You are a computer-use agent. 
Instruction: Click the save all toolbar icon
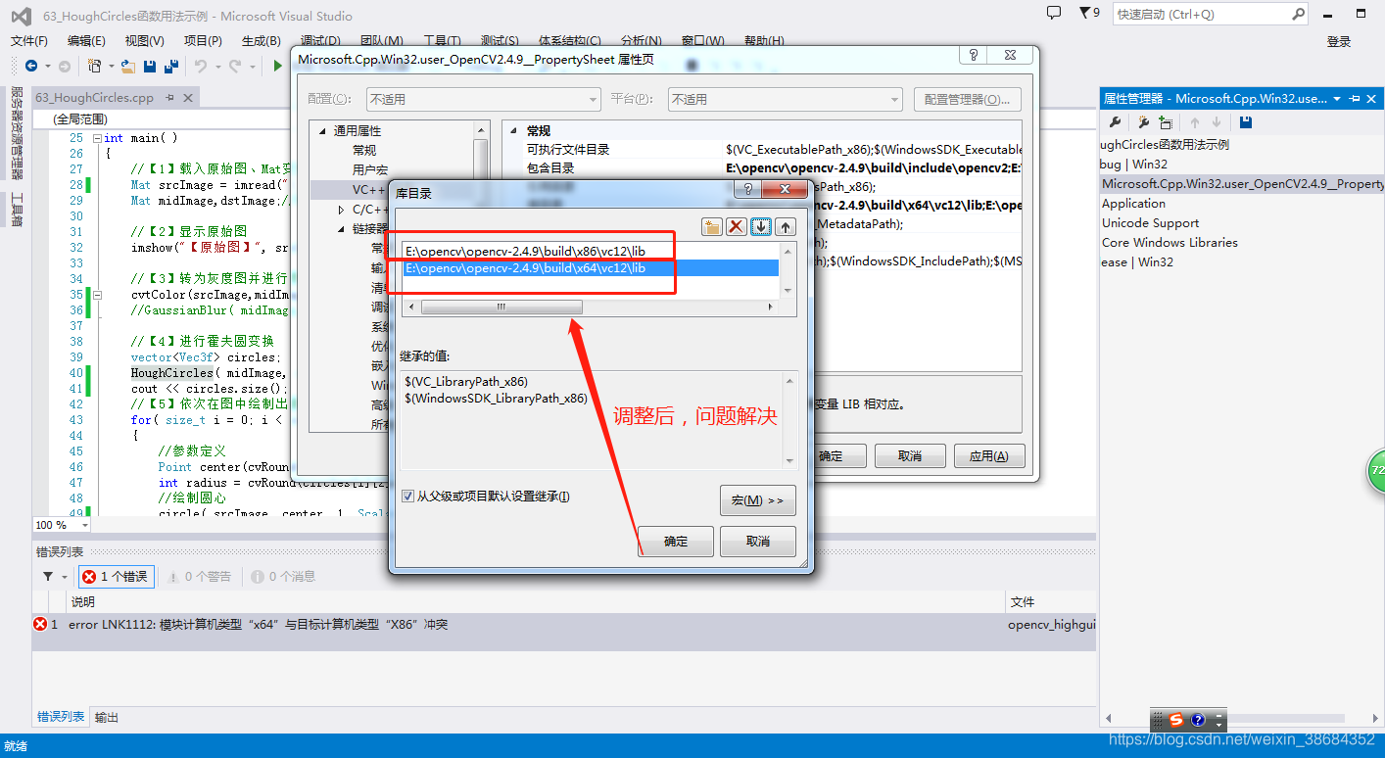pyautogui.click(x=170, y=66)
